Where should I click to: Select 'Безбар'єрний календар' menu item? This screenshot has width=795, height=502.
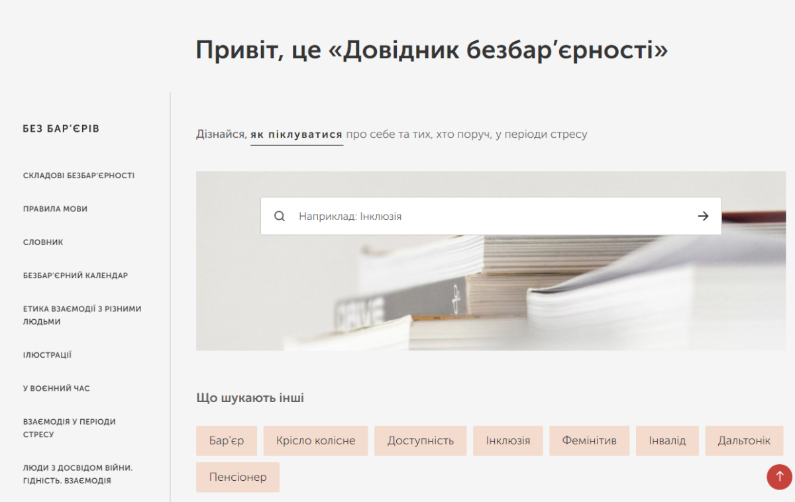click(76, 276)
